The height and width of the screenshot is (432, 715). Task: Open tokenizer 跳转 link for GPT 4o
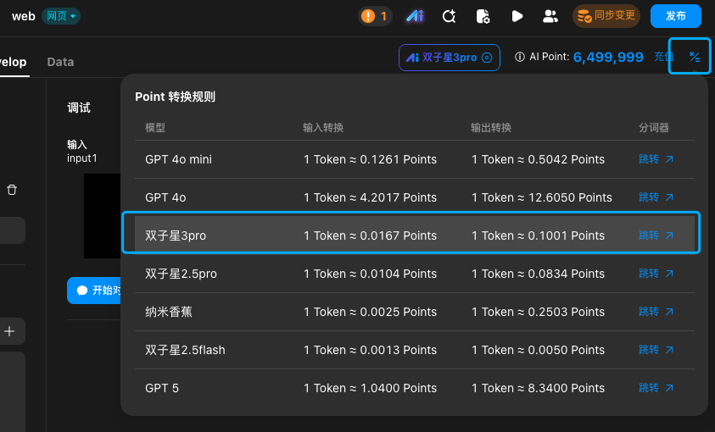pos(656,197)
